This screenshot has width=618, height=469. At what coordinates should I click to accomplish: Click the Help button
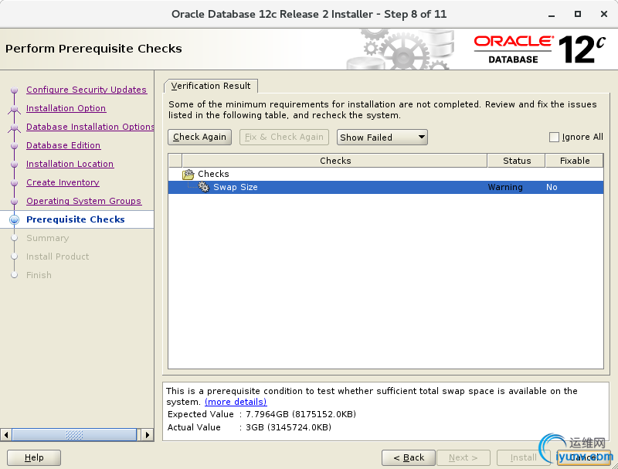34,457
